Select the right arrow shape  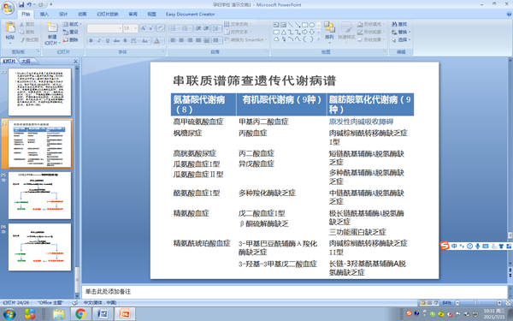tap(304, 33)
